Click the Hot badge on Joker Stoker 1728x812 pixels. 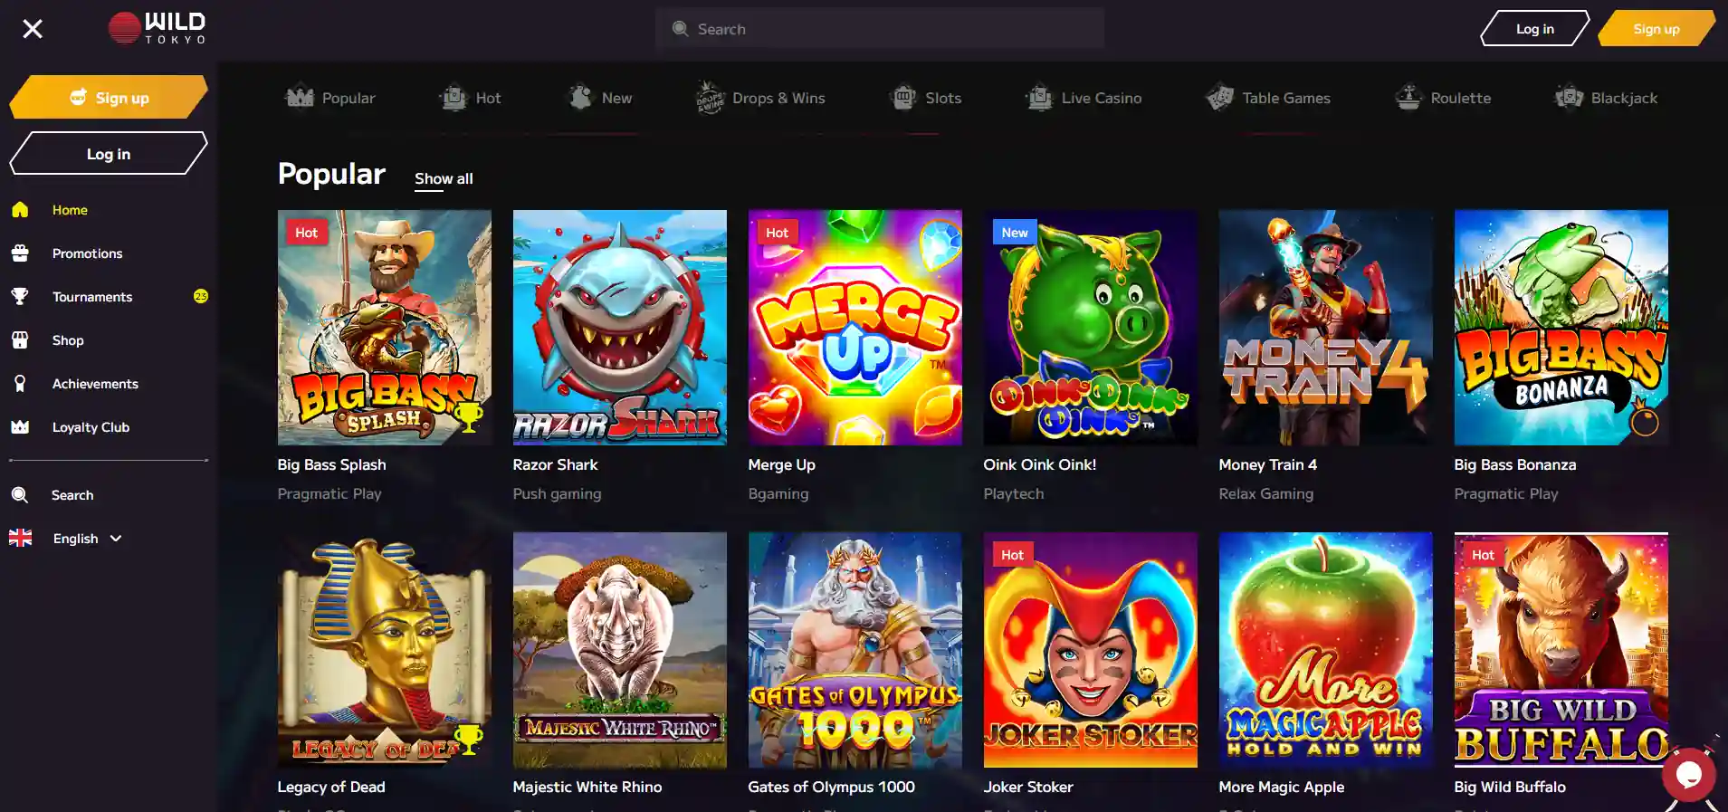pyautogui.click(x=1012, y=555)
